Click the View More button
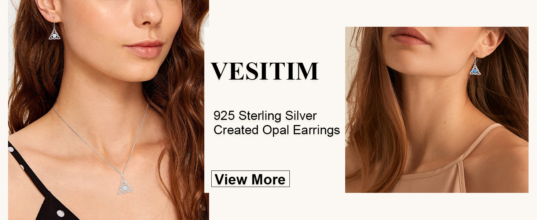 click(x=251, y=179)
